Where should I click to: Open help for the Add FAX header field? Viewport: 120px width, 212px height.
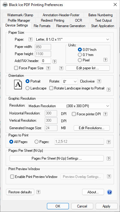pyautogui.click(x=54, y=62)
